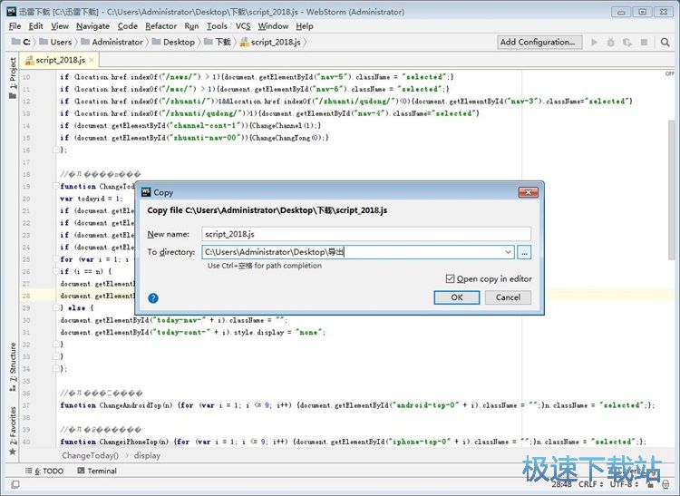This screenshot has width=680, height=496.
Task: Collapse the fold marker at line 32
Action: (x=56, y=344)
